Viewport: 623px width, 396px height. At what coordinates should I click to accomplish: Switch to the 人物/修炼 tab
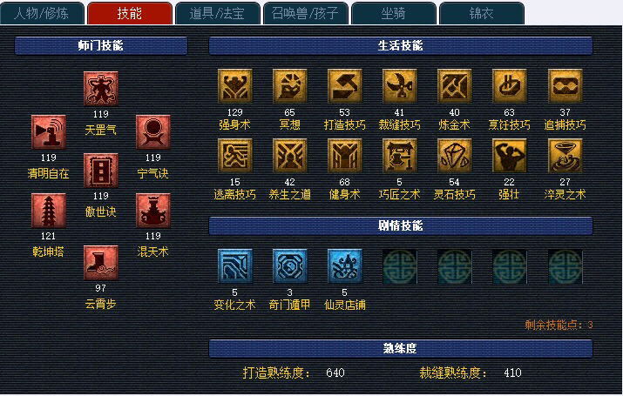pos(42,14)
